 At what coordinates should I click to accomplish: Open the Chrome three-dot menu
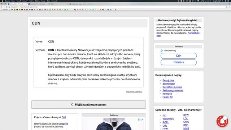(230, 7)
